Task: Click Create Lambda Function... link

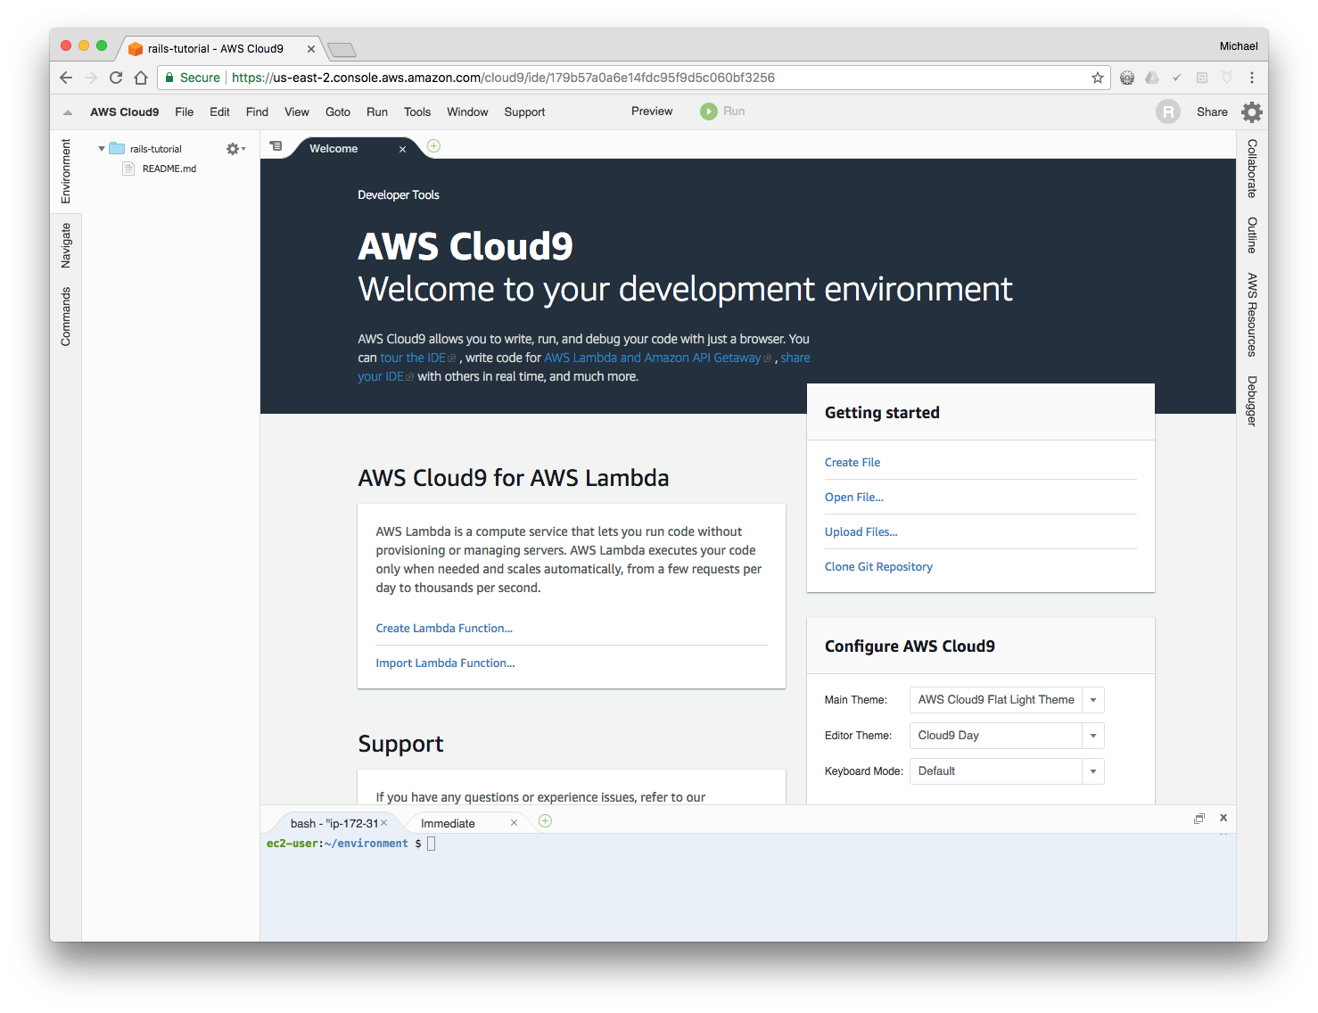Action: click(444, 629)
